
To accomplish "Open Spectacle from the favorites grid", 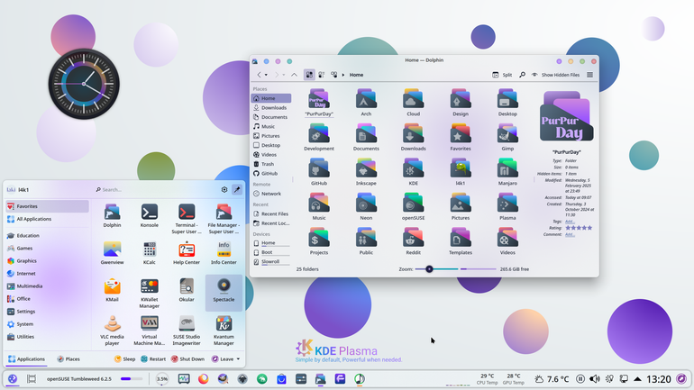I will (224, 290).
